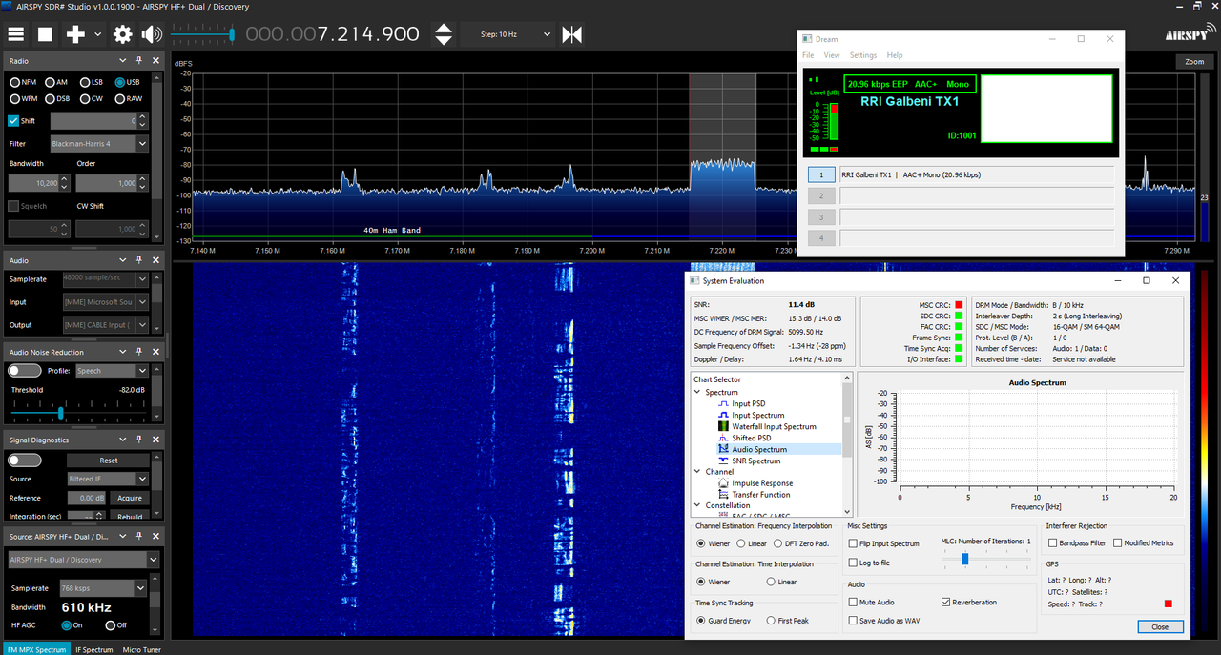Screen dimensions: 1221x655
Task: Switch to the FM MPX Spectrum tab
Action: (x=36, y=649)
